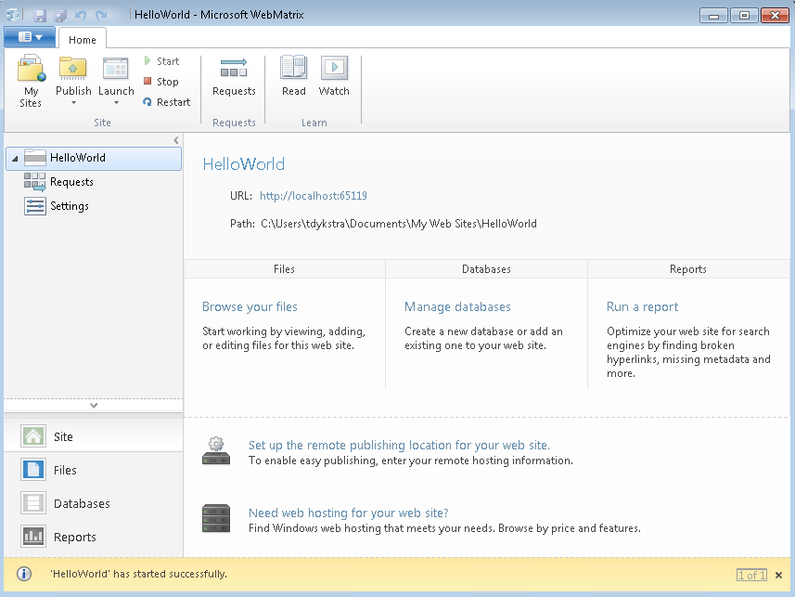Click the Publish icon in the ribbon
Image resolution: width=795 pixels, height=597 pixels.
(73, 69)
